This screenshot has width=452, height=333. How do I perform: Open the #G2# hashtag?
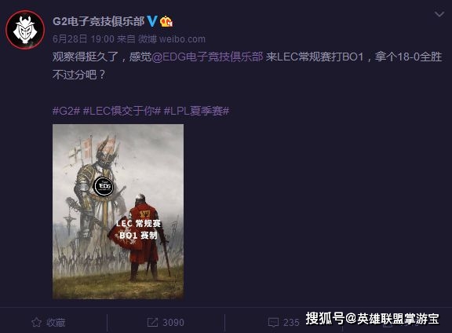[x=66, y=111]
